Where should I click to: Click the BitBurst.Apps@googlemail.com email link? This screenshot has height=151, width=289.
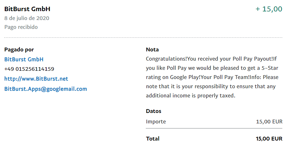click(x=46, y=89)
